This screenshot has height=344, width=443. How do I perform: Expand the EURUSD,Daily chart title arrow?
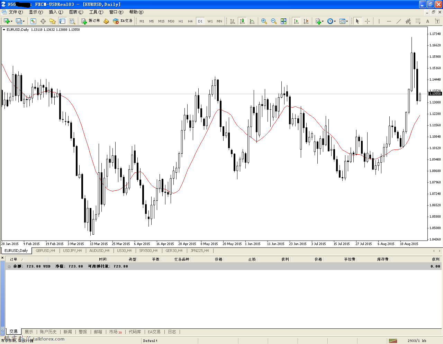(x=4, y=30)
